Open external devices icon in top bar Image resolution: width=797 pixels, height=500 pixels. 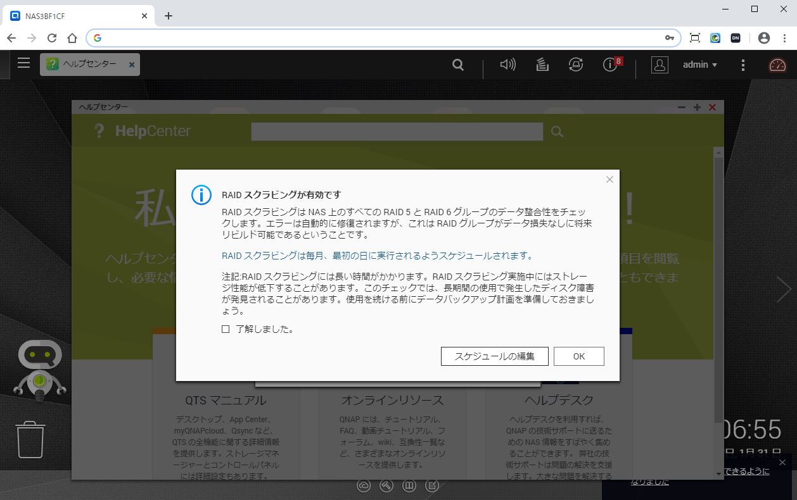click(575, 65)
